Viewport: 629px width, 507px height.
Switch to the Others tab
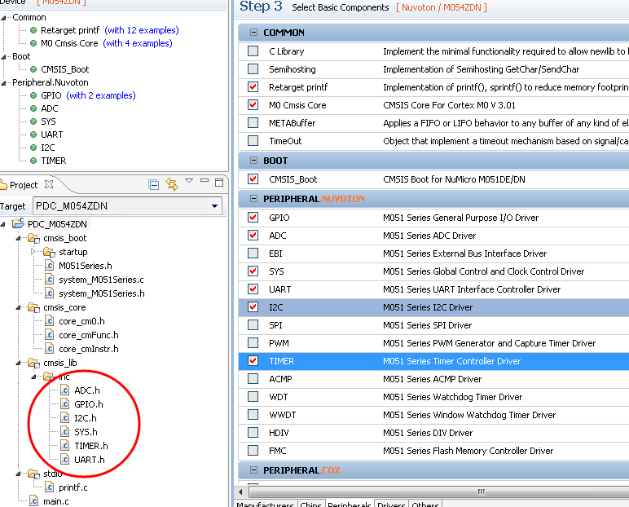coord(424,504)
